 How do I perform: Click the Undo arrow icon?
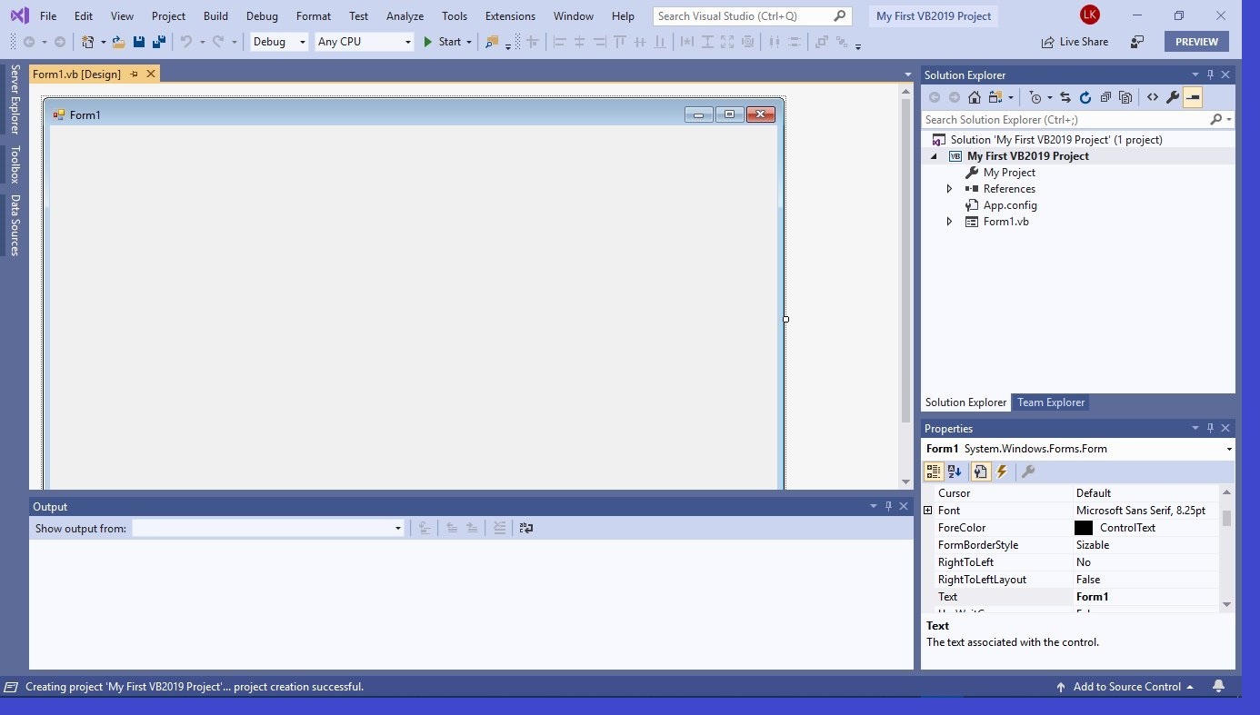coord(186,42)
